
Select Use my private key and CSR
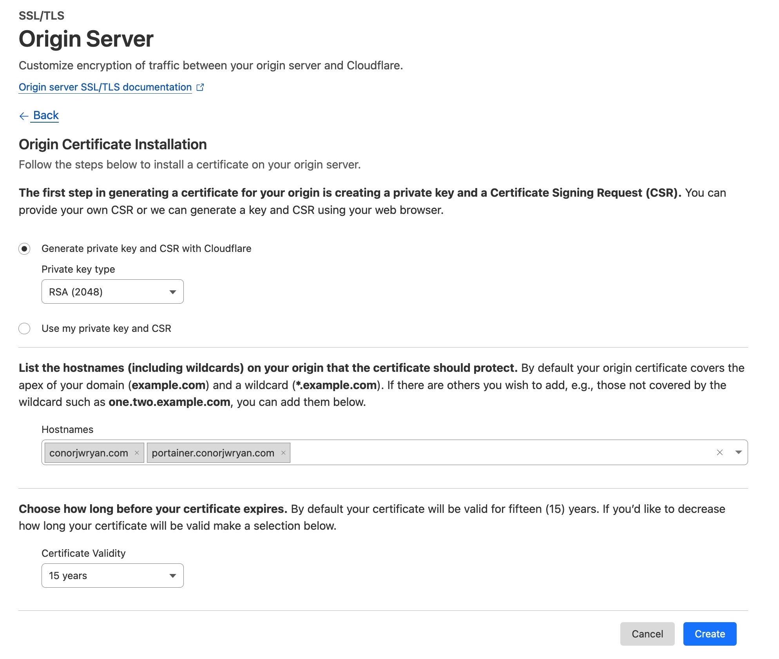[24, 329]
